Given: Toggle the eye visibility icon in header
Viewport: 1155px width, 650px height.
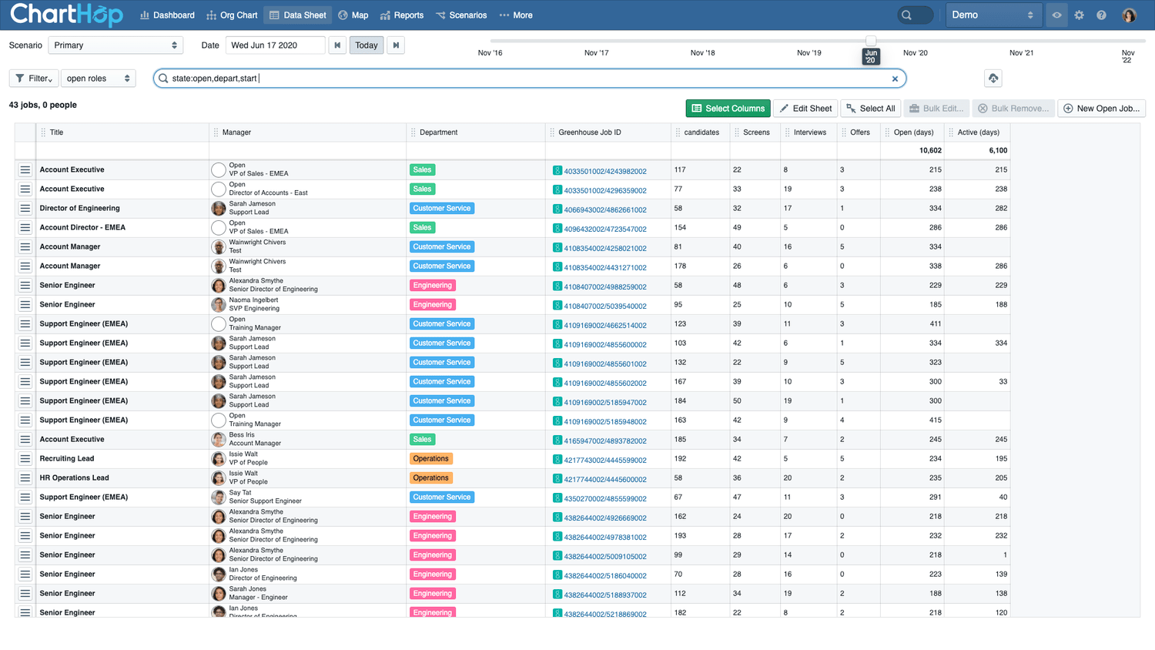Looking at the screenshot, I should pyautogui.click(x=1056, y=15).
